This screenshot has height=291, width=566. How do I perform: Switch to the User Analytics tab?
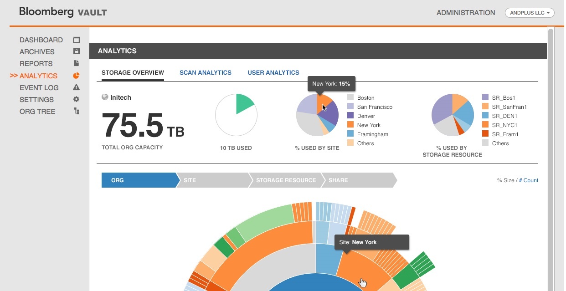click(x=273, y=72)
